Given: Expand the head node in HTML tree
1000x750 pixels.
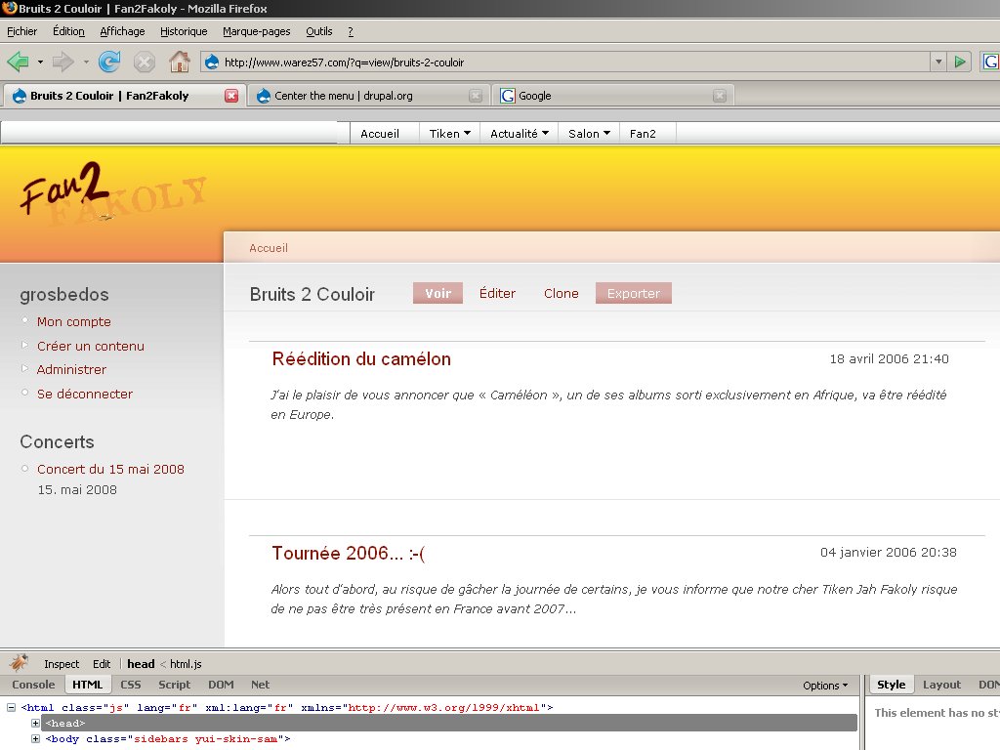Looking at the screenshot, I should pos(36,724).
